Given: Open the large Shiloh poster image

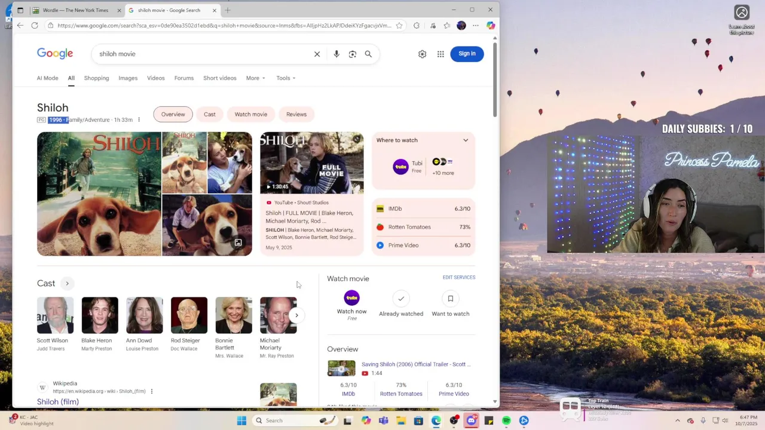Looking at the screenshot, I should point(99,194).
